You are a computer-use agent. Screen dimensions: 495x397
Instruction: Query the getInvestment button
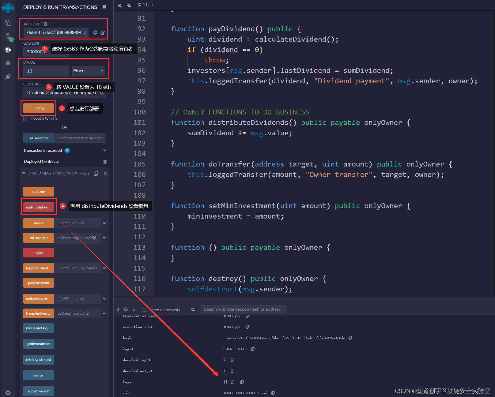click(39, 344)
